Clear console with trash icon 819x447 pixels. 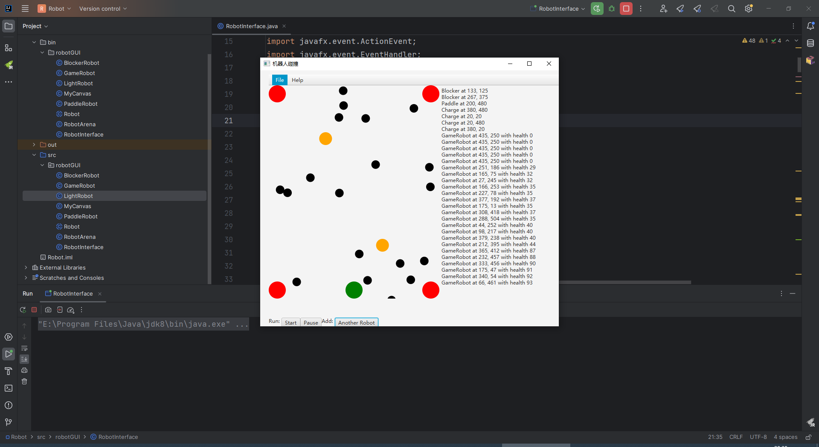point(24,381)
